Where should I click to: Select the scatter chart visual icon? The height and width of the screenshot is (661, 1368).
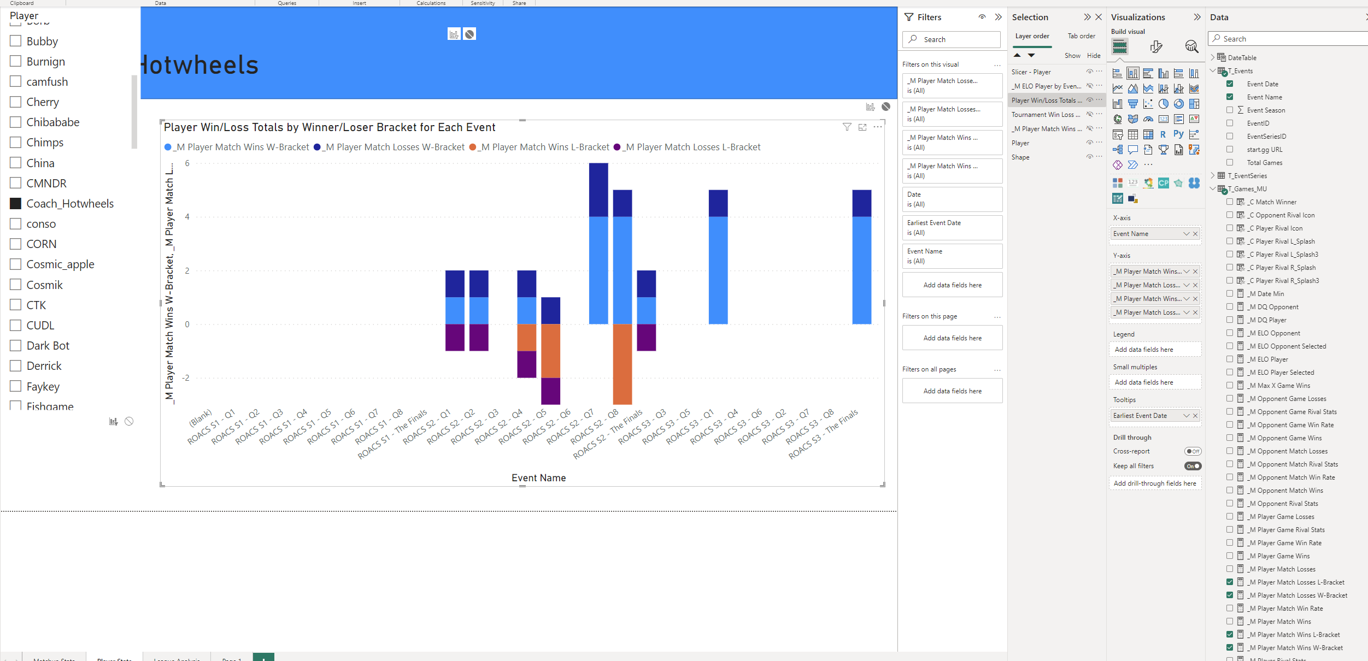pyautogui.click(x=1148, y=104)
